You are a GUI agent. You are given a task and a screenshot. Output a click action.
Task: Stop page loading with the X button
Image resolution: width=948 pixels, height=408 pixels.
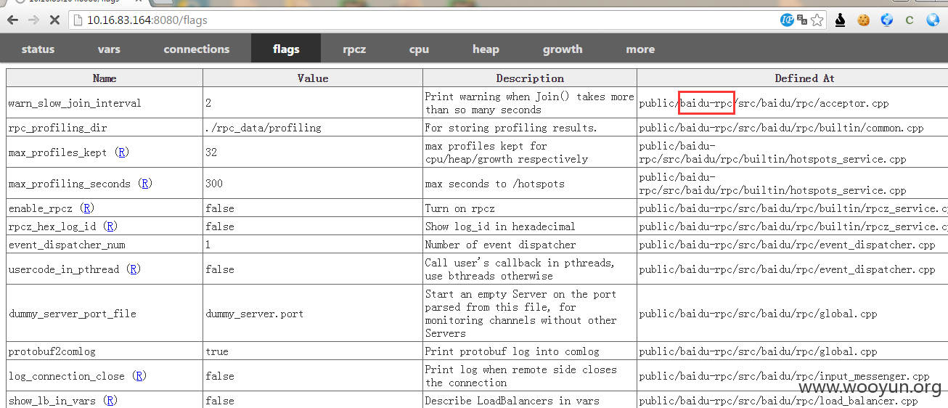coord(54,20)
